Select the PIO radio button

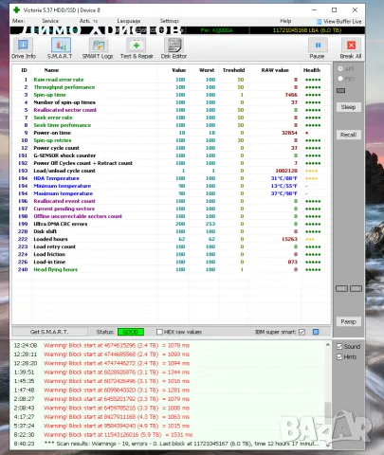tap(340, 79)
